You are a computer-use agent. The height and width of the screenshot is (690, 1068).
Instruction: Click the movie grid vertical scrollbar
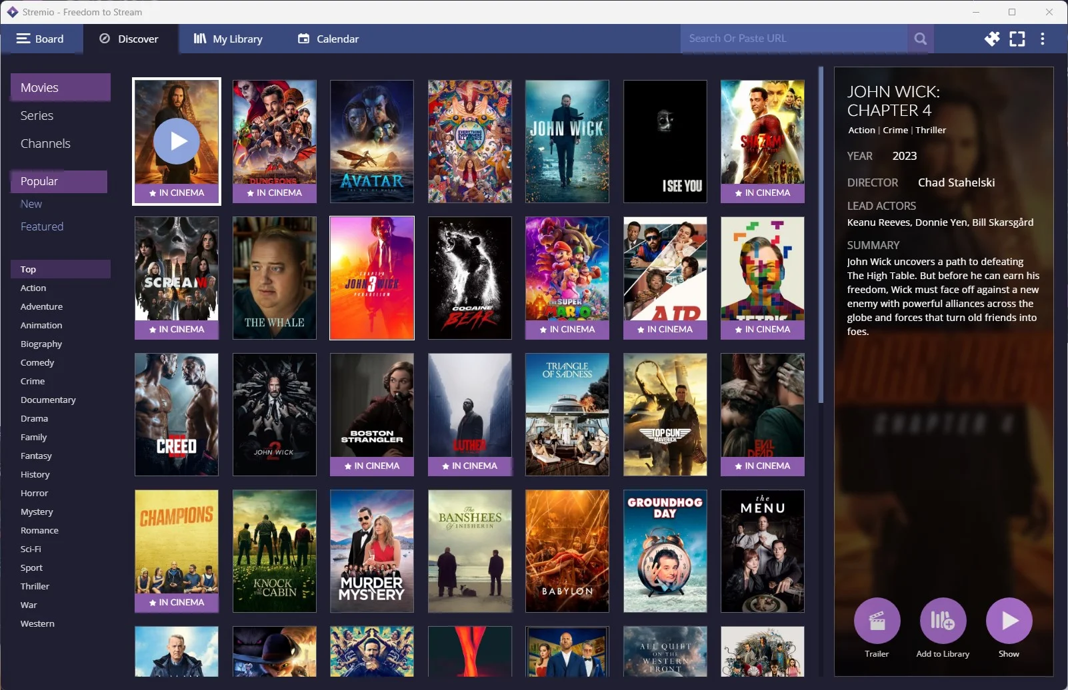coord(821,234)
